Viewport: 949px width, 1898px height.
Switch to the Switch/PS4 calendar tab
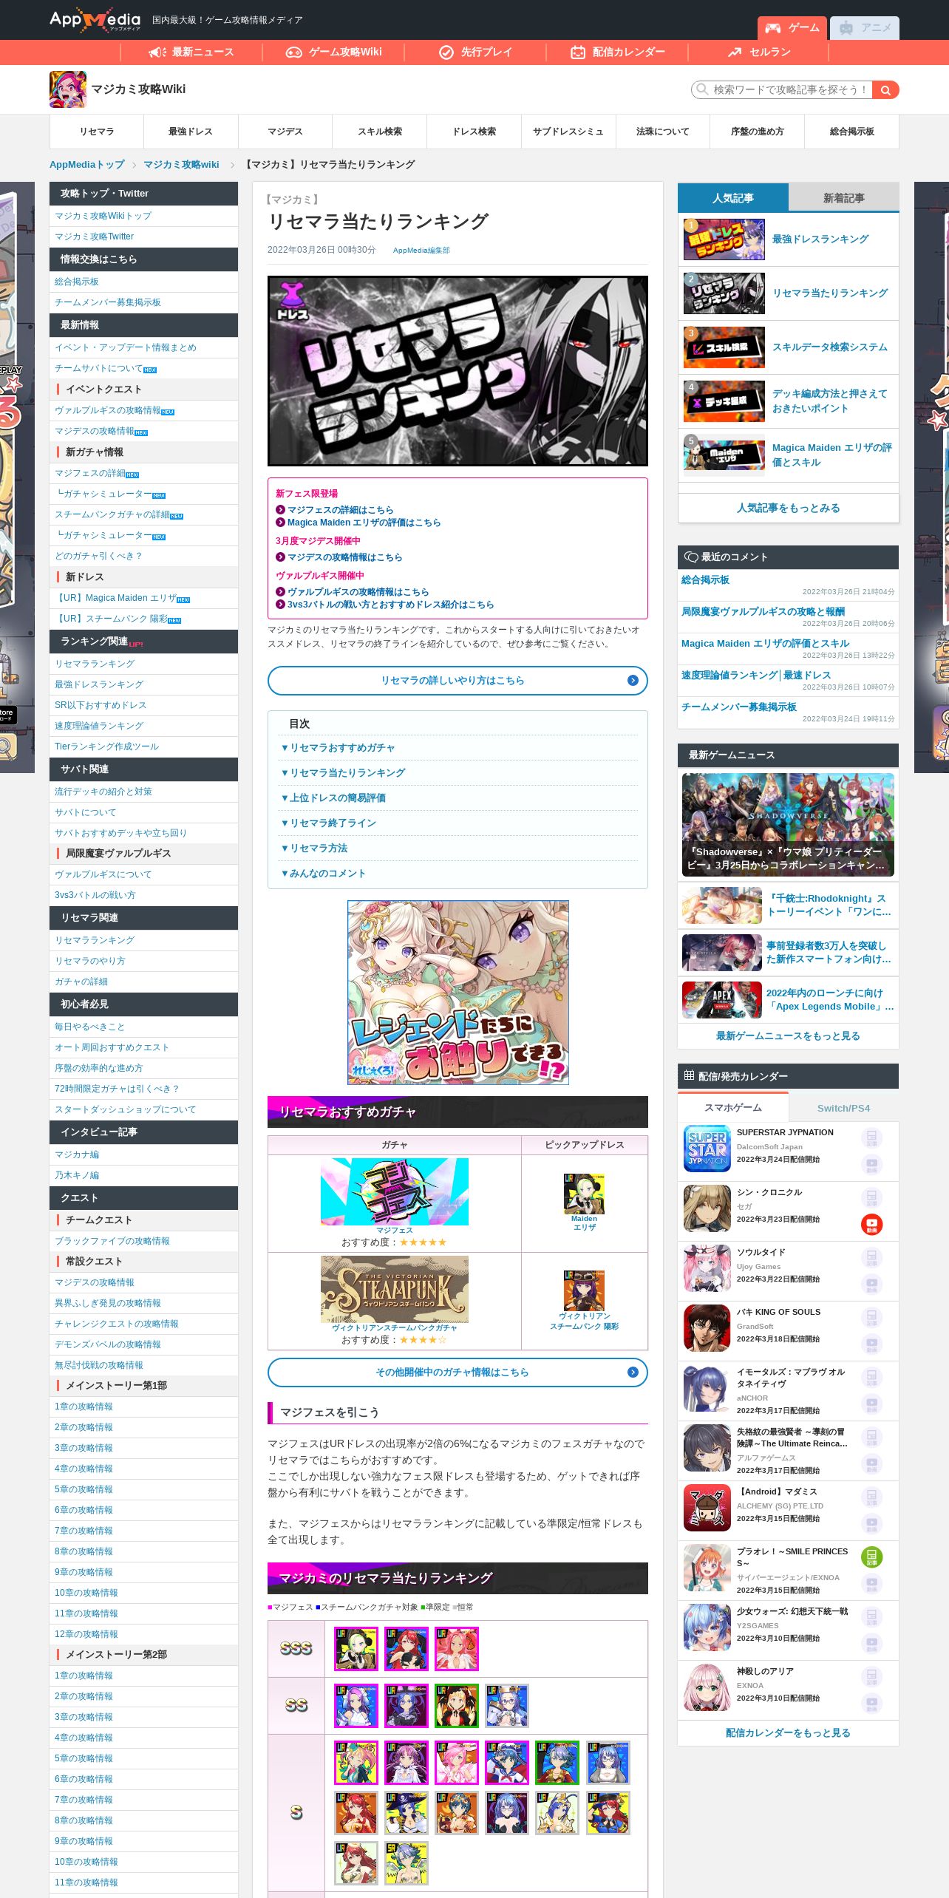[x=843, y=1108]
